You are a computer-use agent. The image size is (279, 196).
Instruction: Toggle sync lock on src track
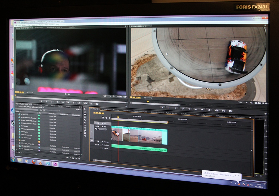pyautogui.click(x=98, y=123)
